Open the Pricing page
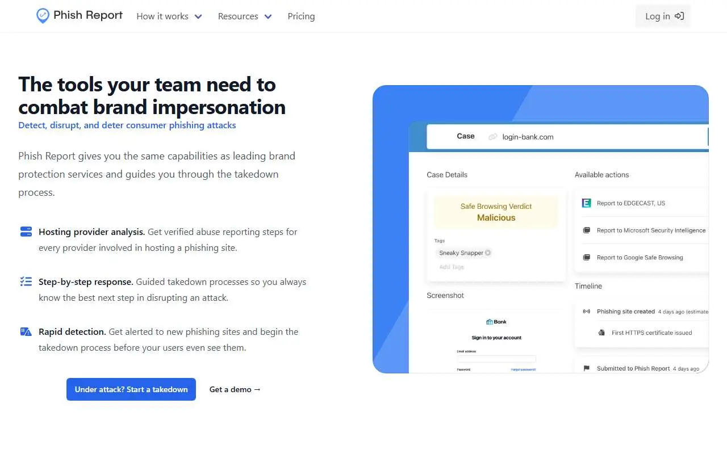 coord(301,16)
